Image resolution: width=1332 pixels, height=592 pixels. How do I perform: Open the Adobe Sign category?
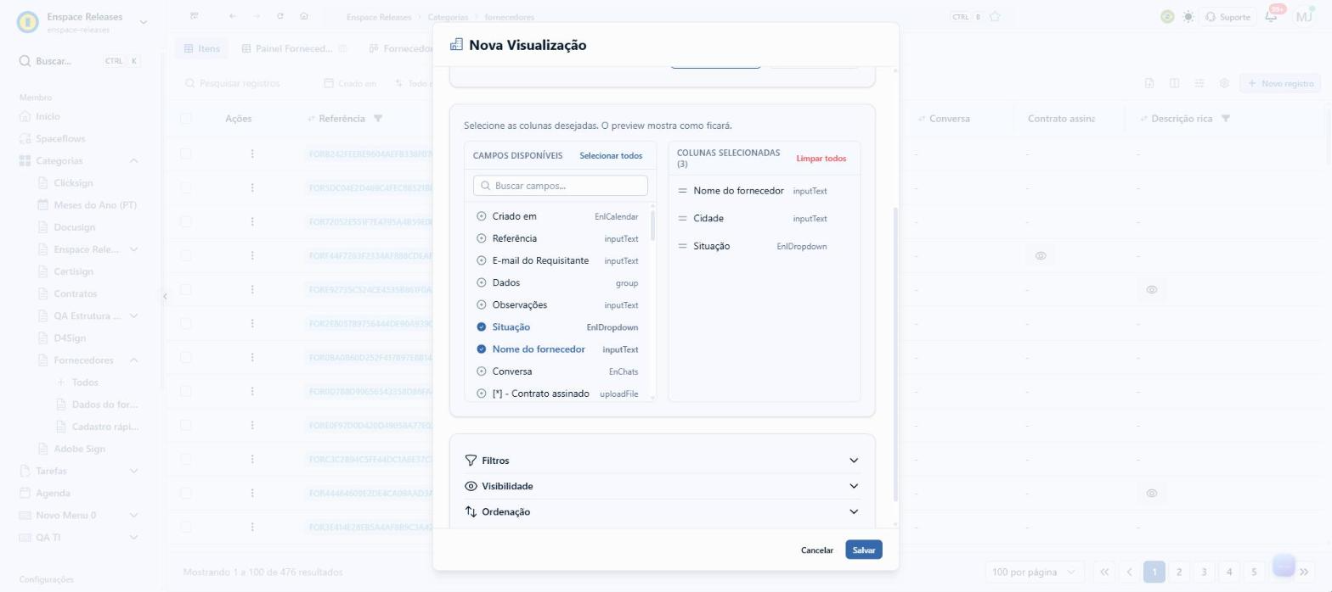79,449
